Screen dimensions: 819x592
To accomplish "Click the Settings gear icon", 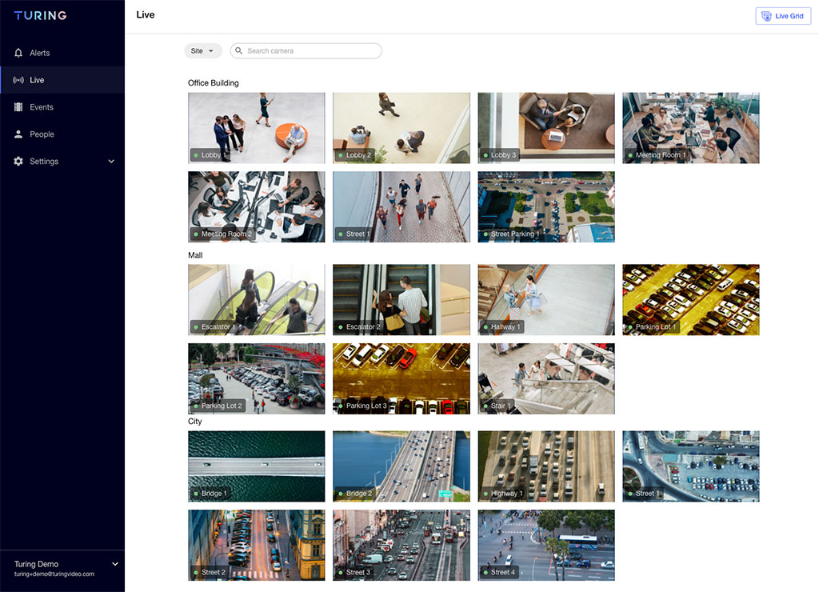I will (18, 162).
